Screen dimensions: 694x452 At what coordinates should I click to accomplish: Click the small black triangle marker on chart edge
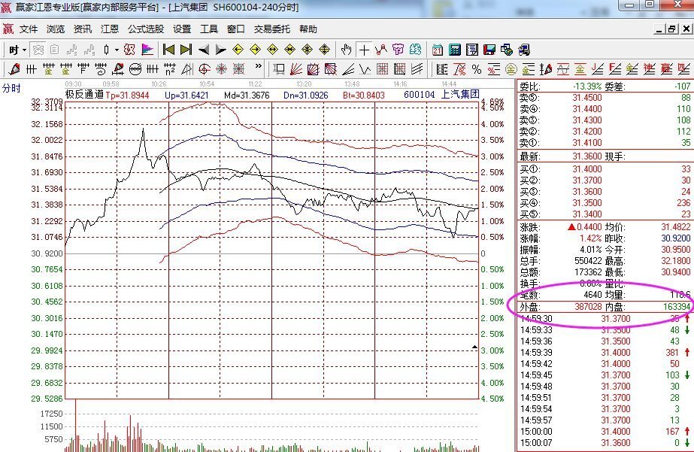474,347
